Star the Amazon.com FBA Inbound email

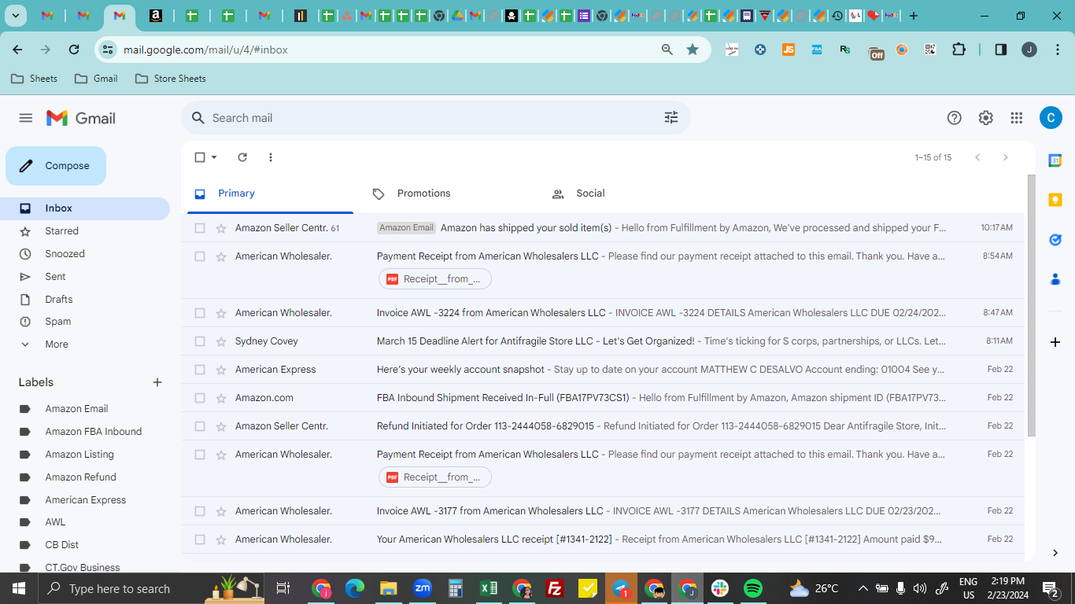[221, 398]
